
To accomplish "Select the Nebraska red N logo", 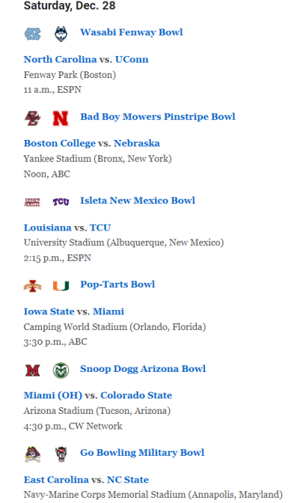I will (x=61, y=119).
